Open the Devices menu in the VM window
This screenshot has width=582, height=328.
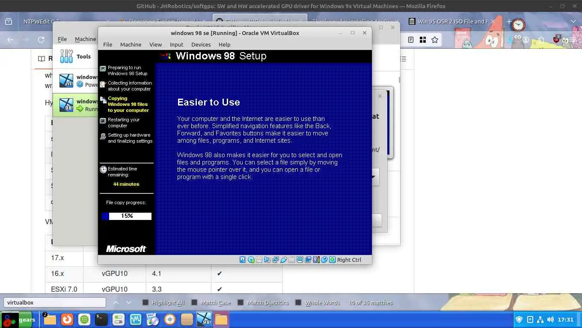click(201, 44)
